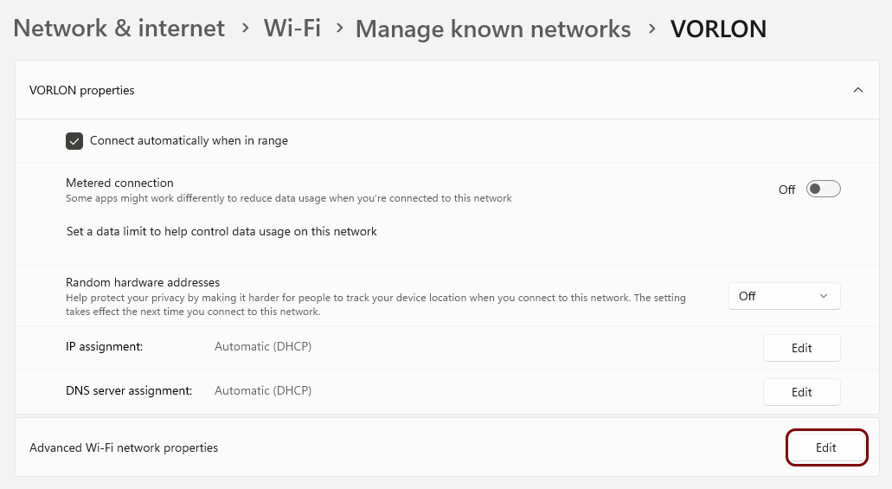The height and width of the screenshot is (489, 892).
Task: Navigate to the Wi-Fi breadcrumb
Action: [292, 28]
